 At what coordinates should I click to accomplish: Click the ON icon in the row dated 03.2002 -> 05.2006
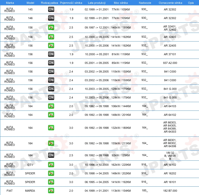point(51,80)
